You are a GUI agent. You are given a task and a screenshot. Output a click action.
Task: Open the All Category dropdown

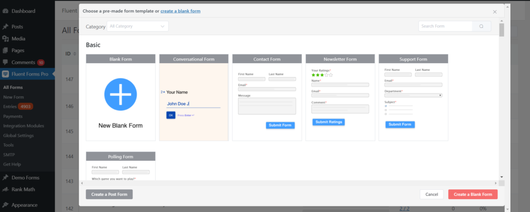pos(138,26)
